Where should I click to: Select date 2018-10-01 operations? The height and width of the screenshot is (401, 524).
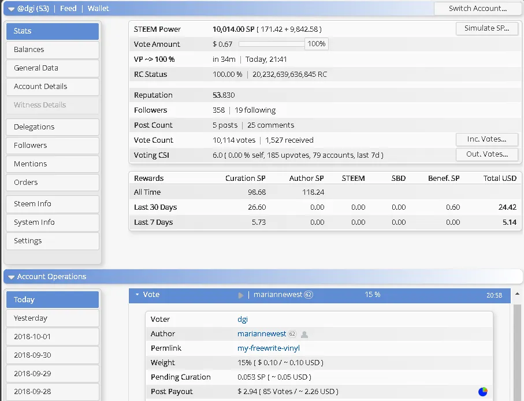[x=53, y=336]
